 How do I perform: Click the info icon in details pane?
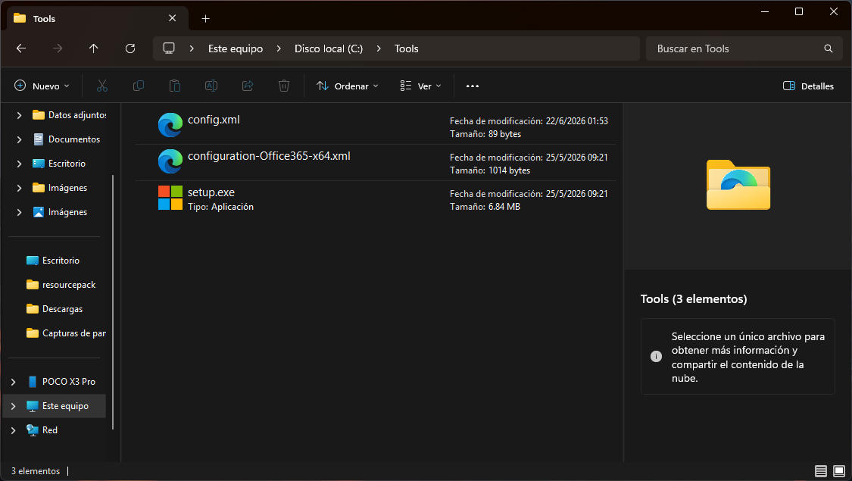pos(656,357)
